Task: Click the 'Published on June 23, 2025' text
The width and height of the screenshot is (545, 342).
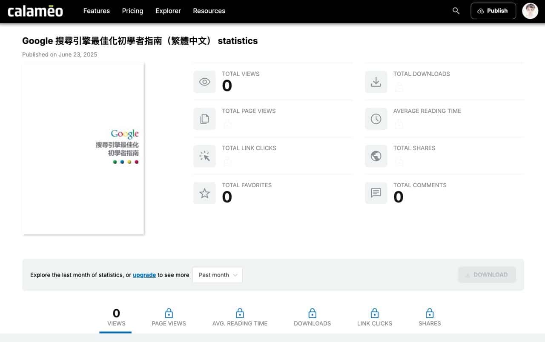Action: pyautogui.click(x=60, y=54)
